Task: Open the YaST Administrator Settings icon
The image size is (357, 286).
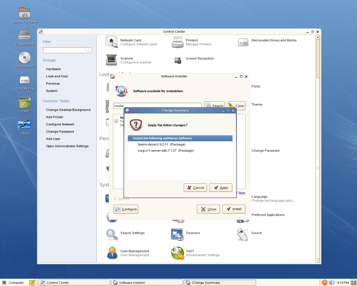Action: pos(177,253)
